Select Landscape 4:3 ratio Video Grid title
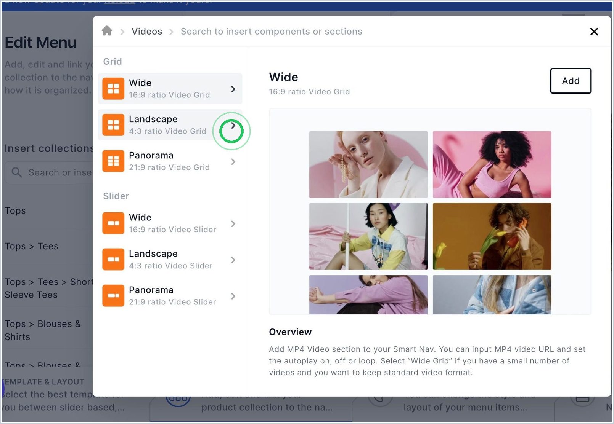 pos(153,119)
